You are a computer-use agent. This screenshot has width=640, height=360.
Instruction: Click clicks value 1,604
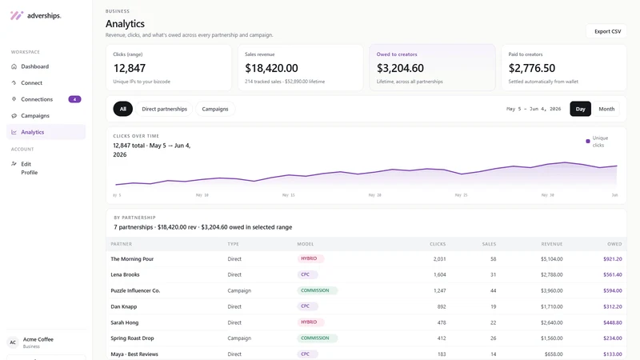(439, 274)
